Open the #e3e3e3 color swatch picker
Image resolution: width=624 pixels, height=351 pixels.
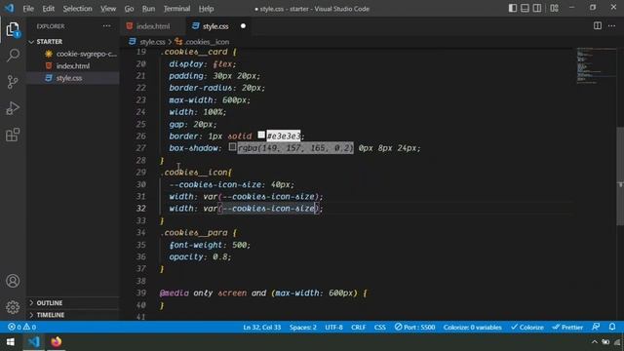click(x=261, y=135)
